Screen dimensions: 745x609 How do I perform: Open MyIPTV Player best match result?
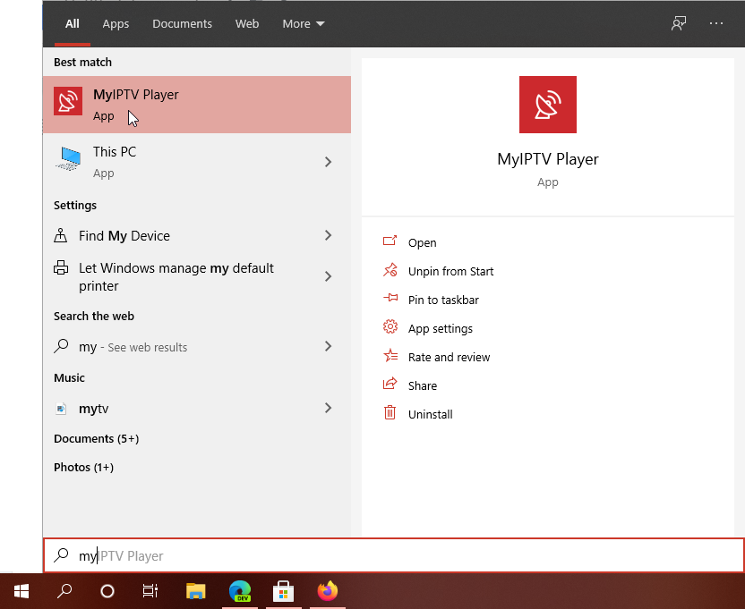coord(197,105)
